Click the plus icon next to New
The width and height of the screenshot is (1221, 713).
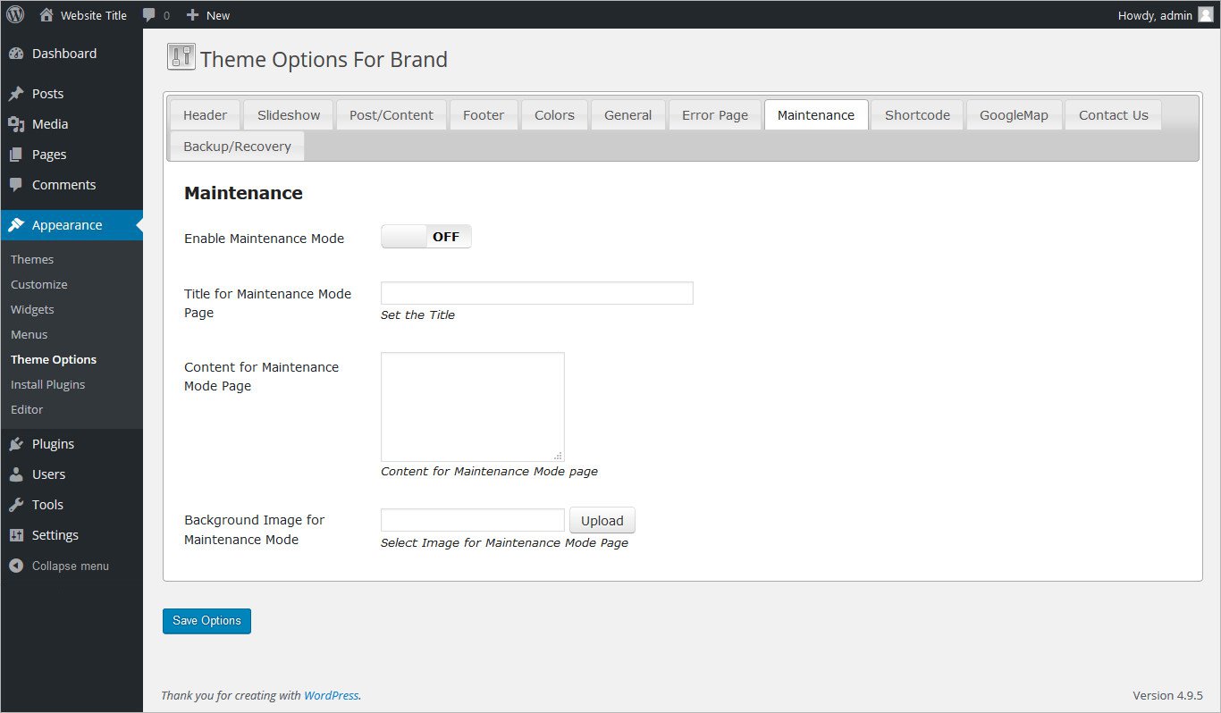[192, 15]
